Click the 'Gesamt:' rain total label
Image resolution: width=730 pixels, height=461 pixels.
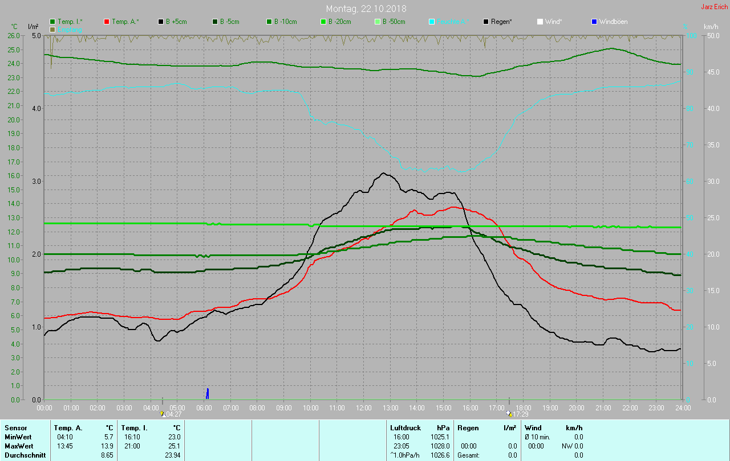468,455
